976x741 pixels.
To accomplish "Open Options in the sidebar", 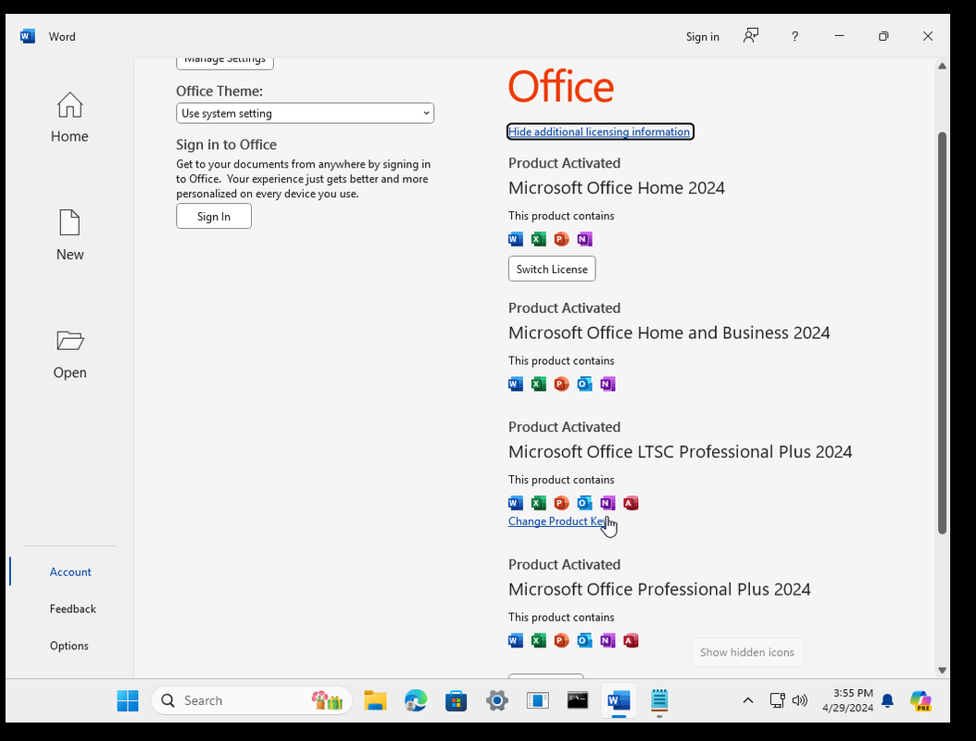I will click(x=69, y=646).
